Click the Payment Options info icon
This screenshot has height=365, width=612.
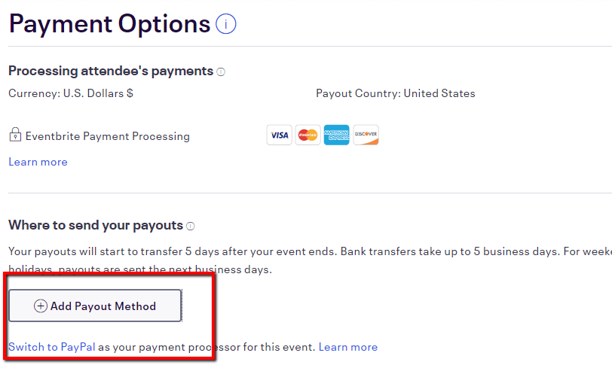pos(225,24)
